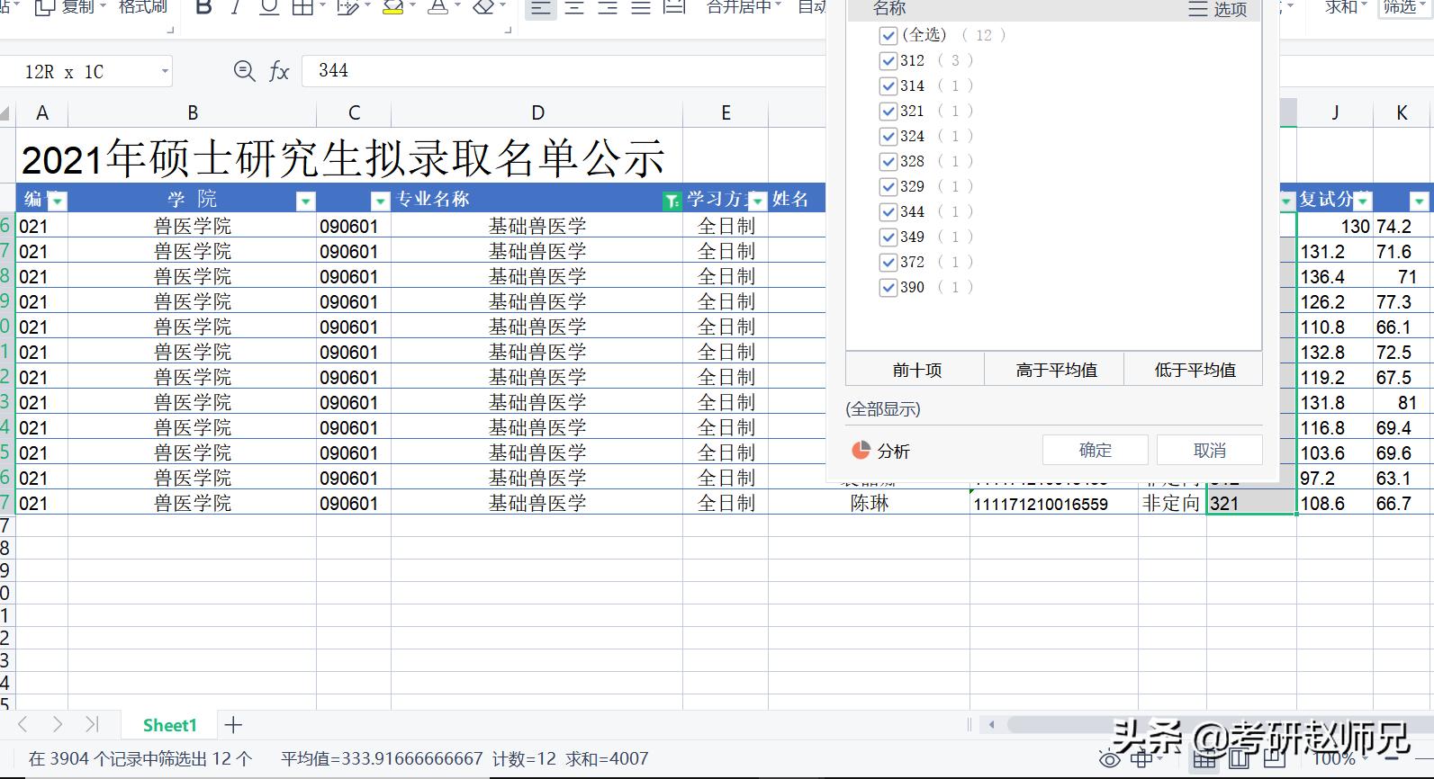The height and width of the screenshot is (779, 1434).
Task: Open filter dropdown for 学院 column
Action: click(306, 201)
